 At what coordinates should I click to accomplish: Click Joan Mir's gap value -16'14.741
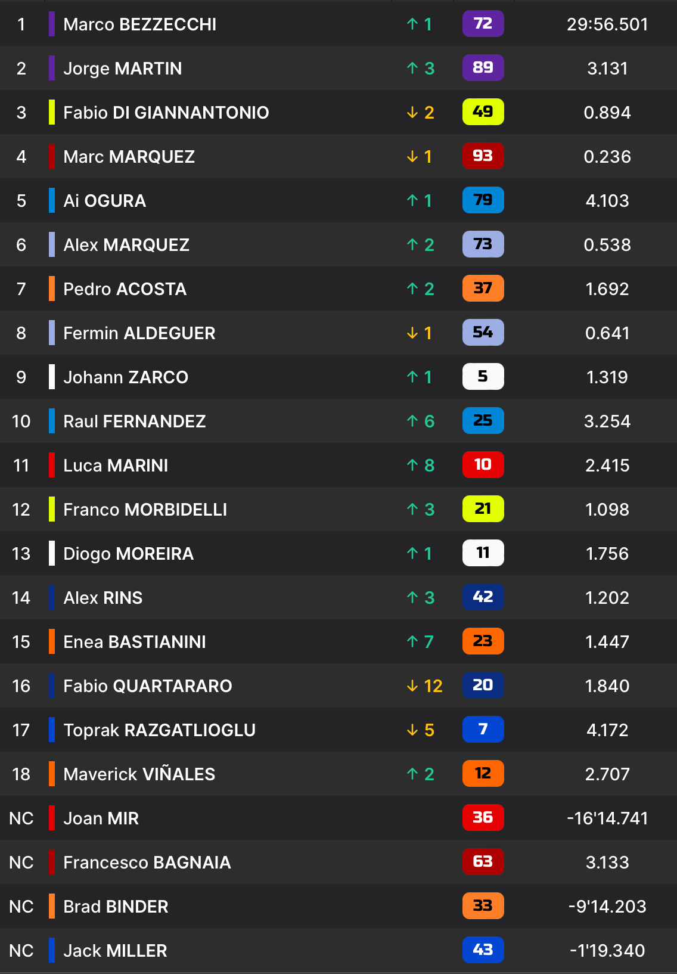tap(607, 818)
